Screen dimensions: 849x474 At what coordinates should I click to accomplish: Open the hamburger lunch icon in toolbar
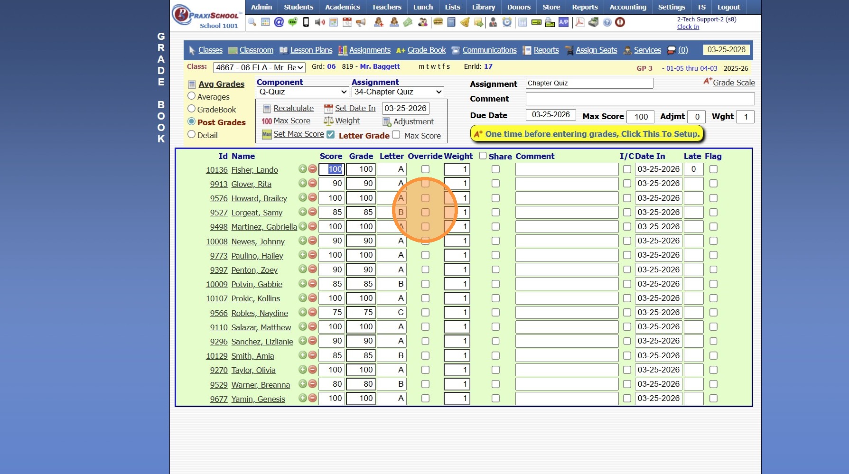pos(438,22)
